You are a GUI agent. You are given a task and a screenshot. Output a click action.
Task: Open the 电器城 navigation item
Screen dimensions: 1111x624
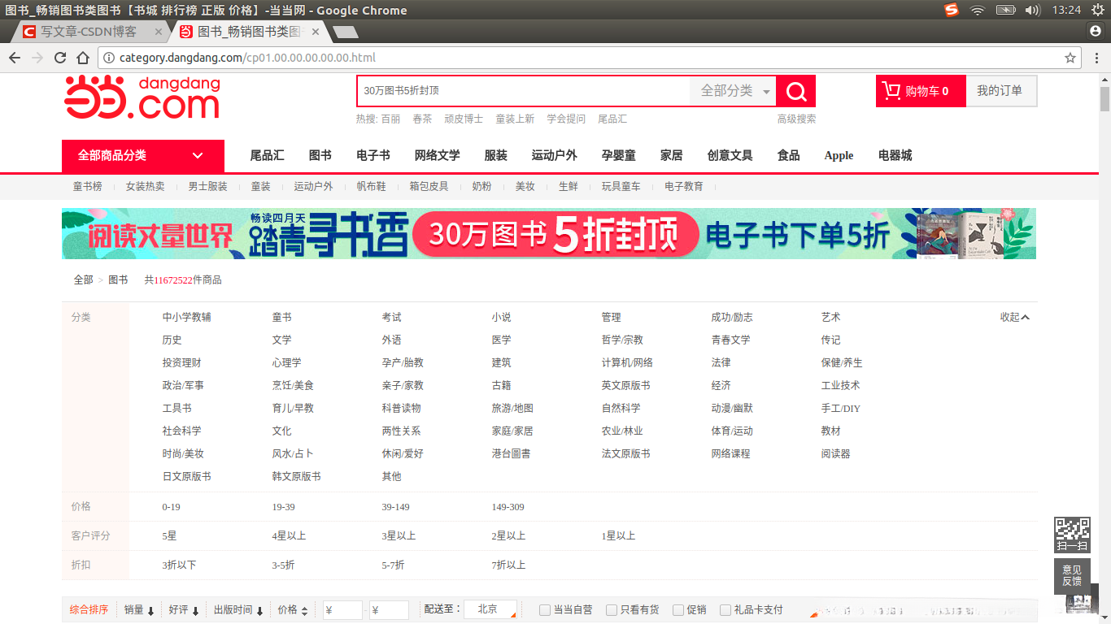[895, 156]
